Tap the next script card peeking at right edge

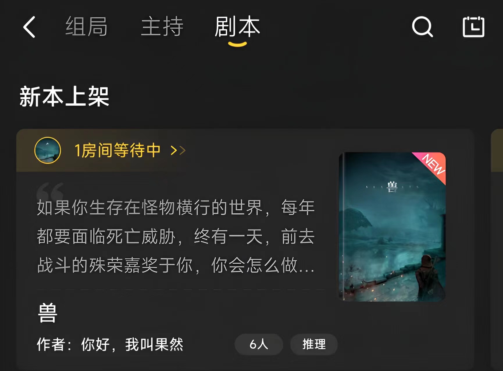[x=497, y=250]
